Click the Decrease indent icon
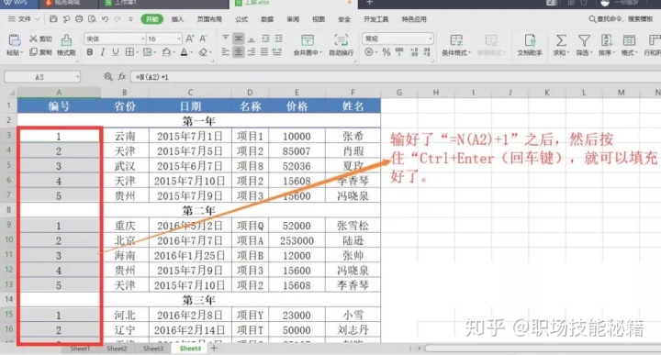This screenshot has width=661, height=355. [265, 39]
